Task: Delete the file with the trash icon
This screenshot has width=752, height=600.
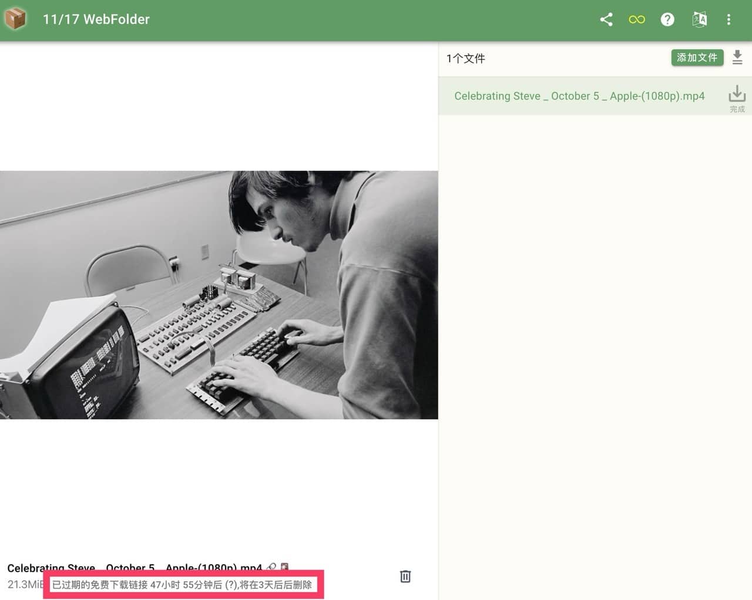Action: tap(405, 577)
